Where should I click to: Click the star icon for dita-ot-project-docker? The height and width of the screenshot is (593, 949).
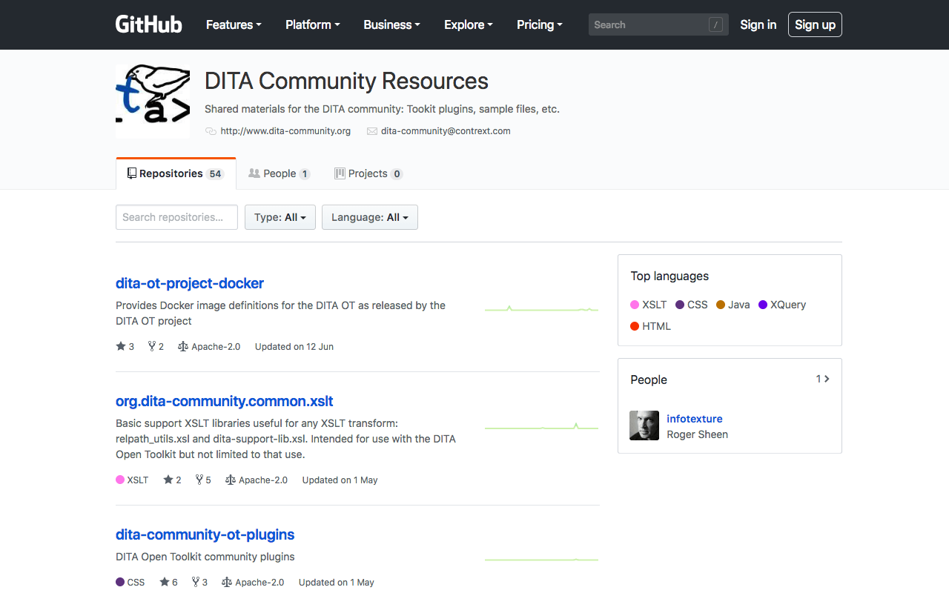click(x=121, y=346)
